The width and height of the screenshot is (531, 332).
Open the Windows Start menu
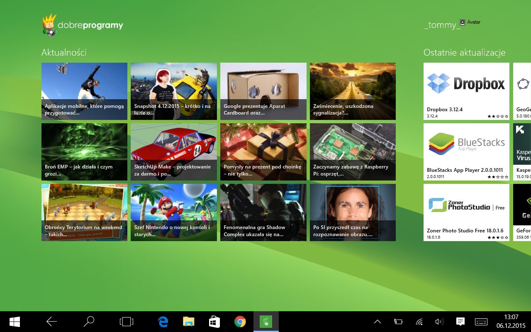coord(15,322)
